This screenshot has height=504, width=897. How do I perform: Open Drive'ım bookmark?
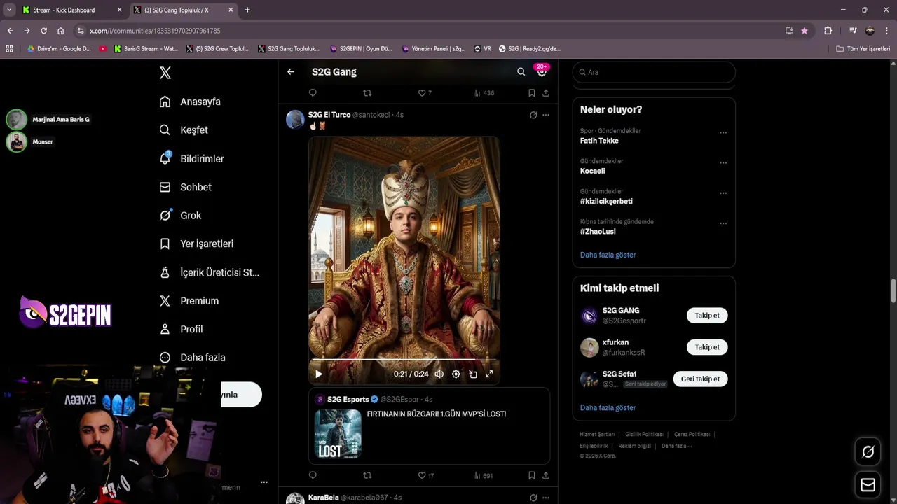click(59, 49)
